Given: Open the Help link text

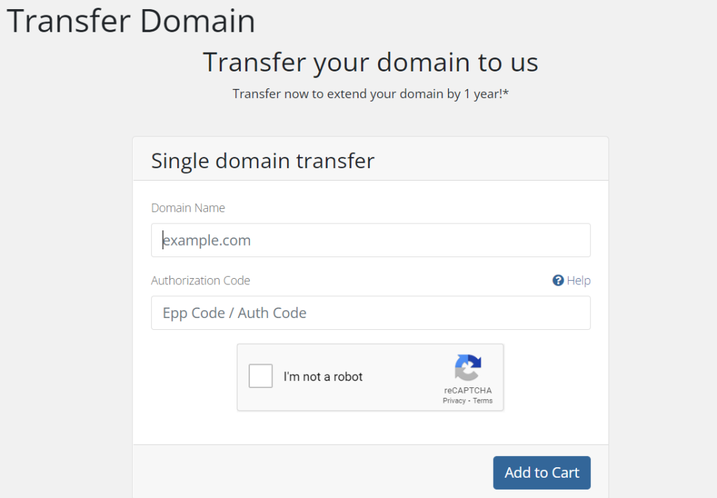Looking at the screenshot, I should pos(578,280).
